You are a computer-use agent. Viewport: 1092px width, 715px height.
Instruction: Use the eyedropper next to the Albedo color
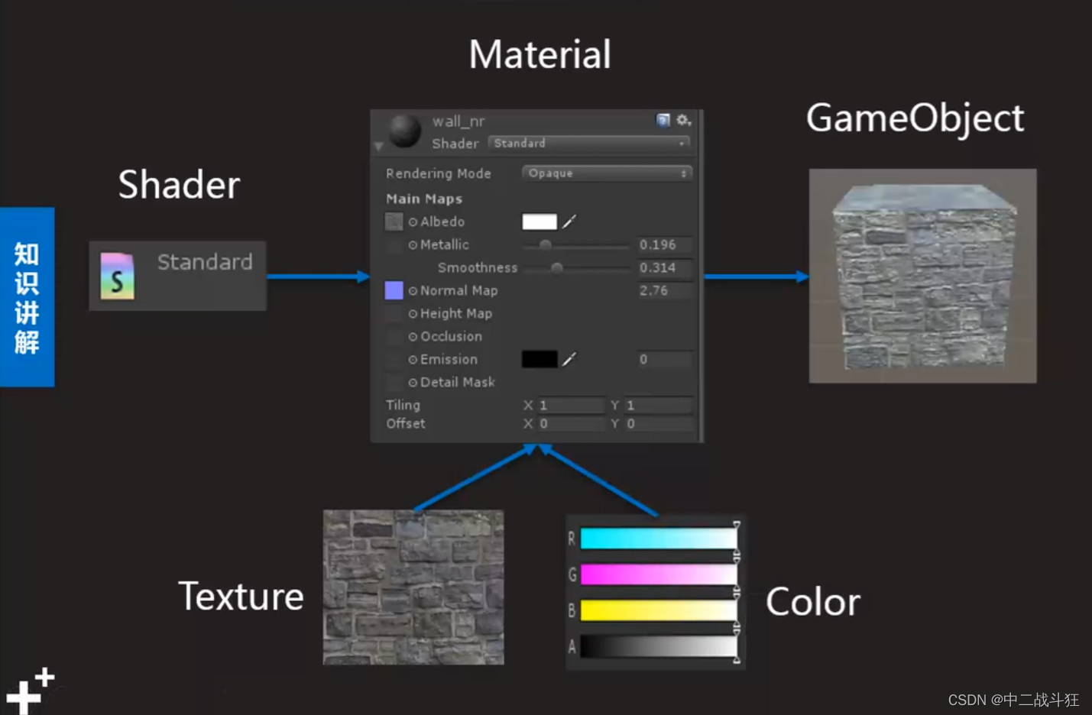tap(571, 222)
